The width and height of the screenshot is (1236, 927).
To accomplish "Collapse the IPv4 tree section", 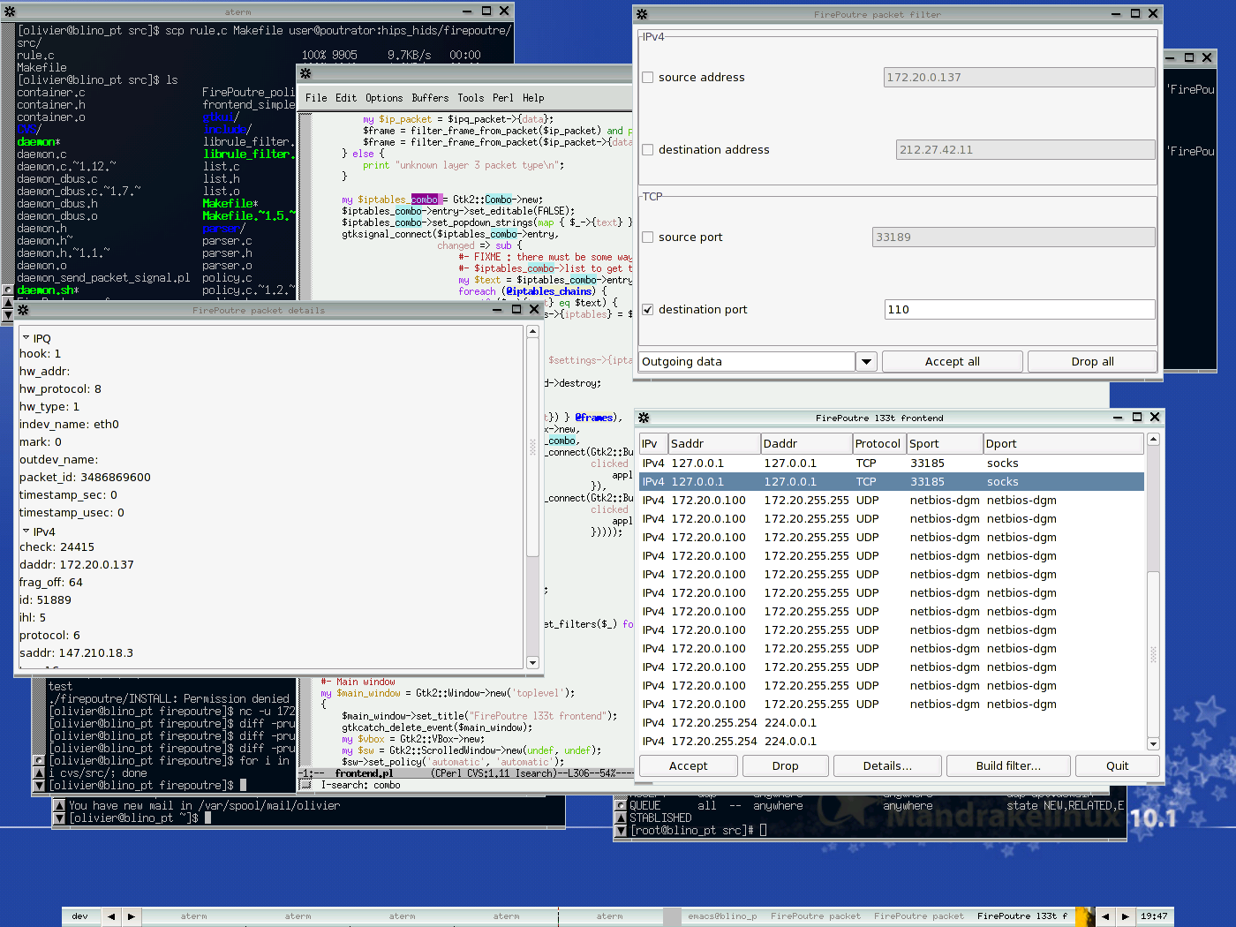I will [x=26, y=531].
